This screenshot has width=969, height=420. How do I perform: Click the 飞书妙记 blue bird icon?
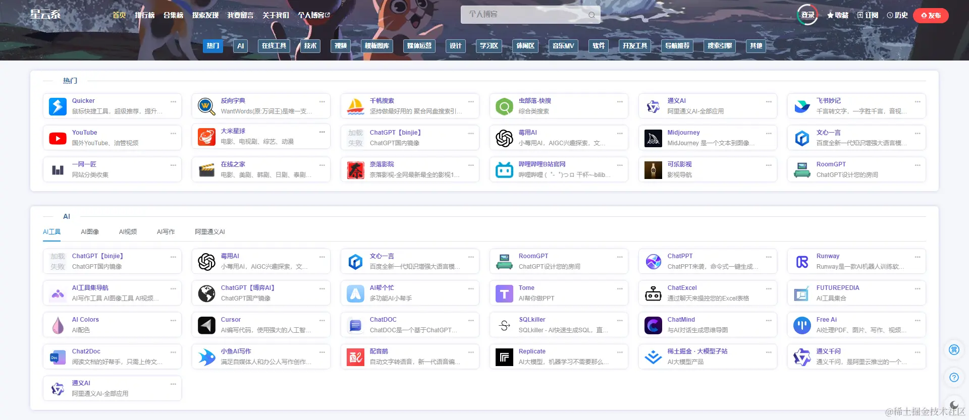tap(802, 106)
